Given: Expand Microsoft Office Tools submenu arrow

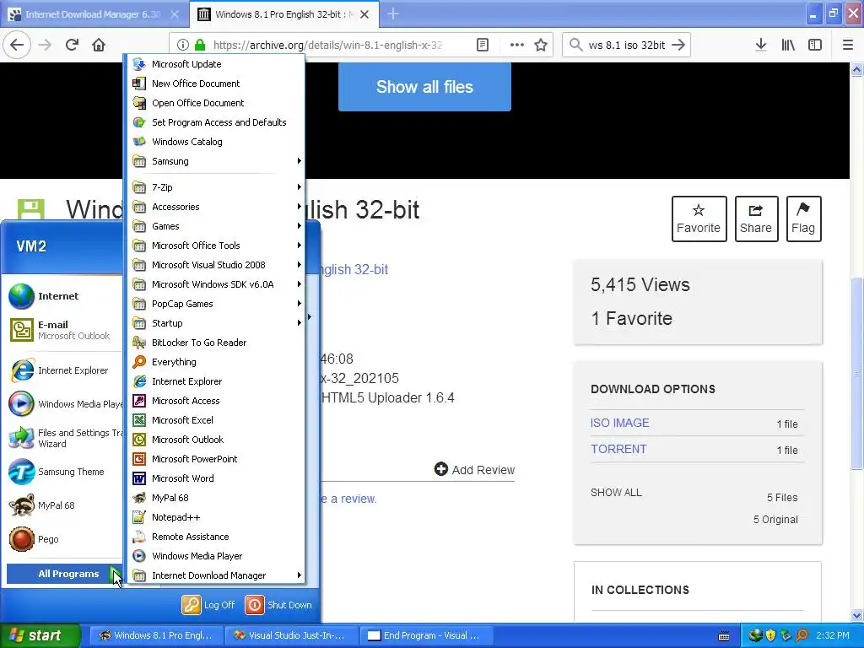Looking at the screenshot, I should [x=300, y=246].
